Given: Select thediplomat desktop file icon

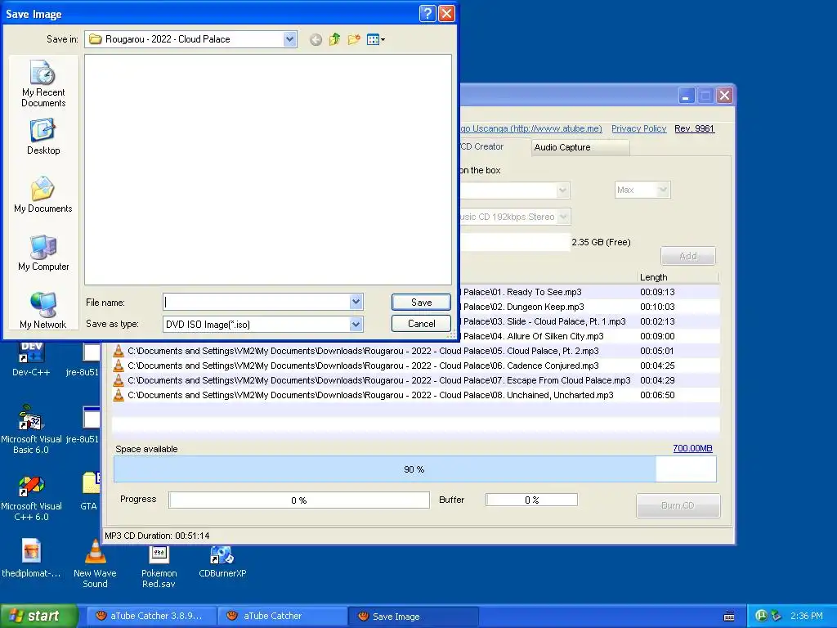Looking at the screenshot, I should [x=31, y=558].
